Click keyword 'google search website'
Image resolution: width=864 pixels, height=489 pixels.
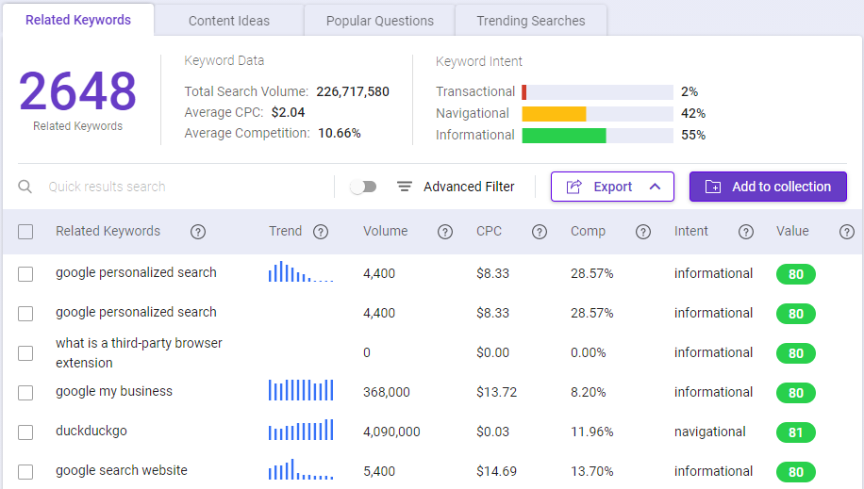pos(122,470)
